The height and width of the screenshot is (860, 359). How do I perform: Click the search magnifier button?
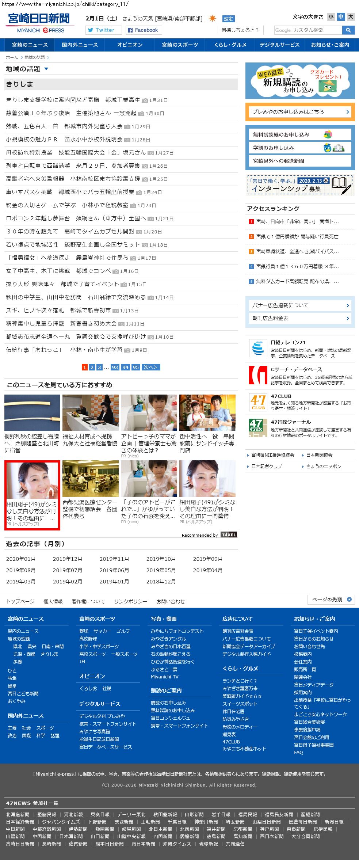[x=348, y=30]
